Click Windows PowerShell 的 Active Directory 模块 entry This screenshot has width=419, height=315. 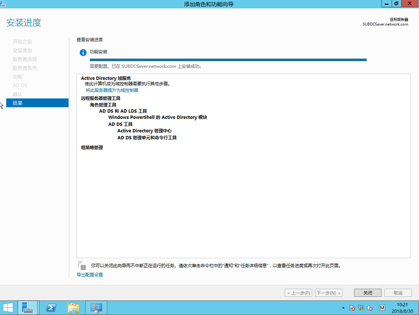[157, 117]
